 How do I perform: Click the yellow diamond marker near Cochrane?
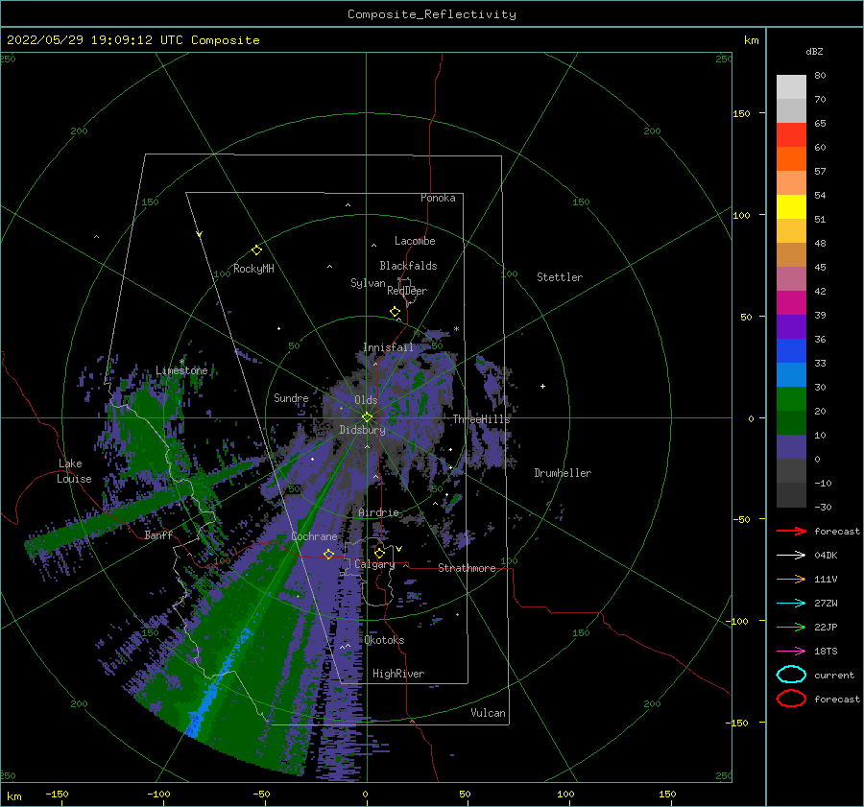(x=328, y=554)
